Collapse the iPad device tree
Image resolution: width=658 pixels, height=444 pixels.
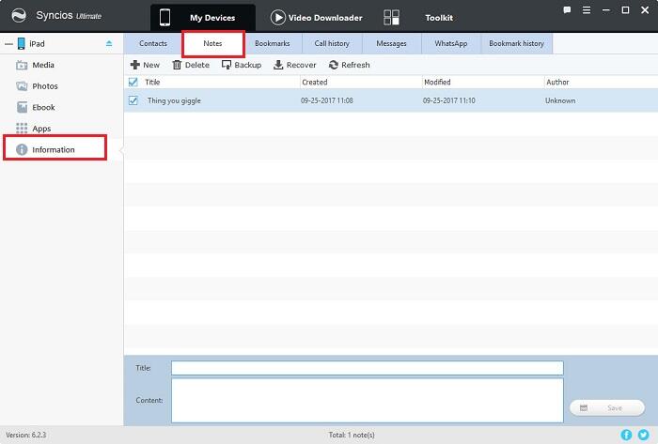pyautogui.click(x=8, y=44)
